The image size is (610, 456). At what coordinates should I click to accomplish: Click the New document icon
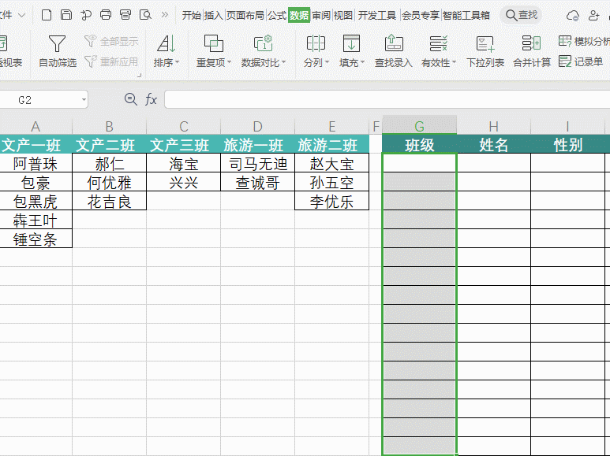[47, 15]
